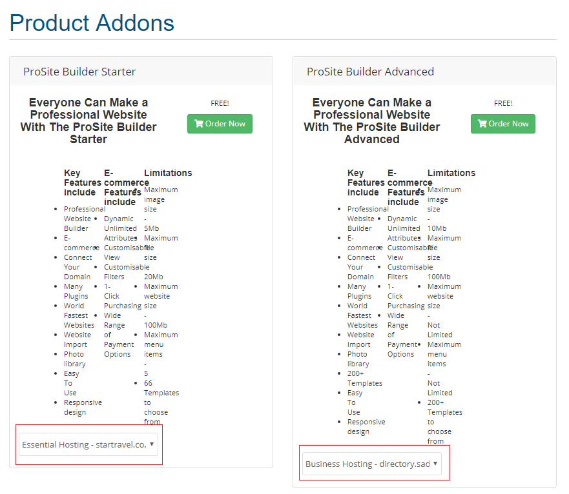Click Starter's E-commerce Features include heading
The width and height of the screenshot is (569, 494).
coord(127,187)
